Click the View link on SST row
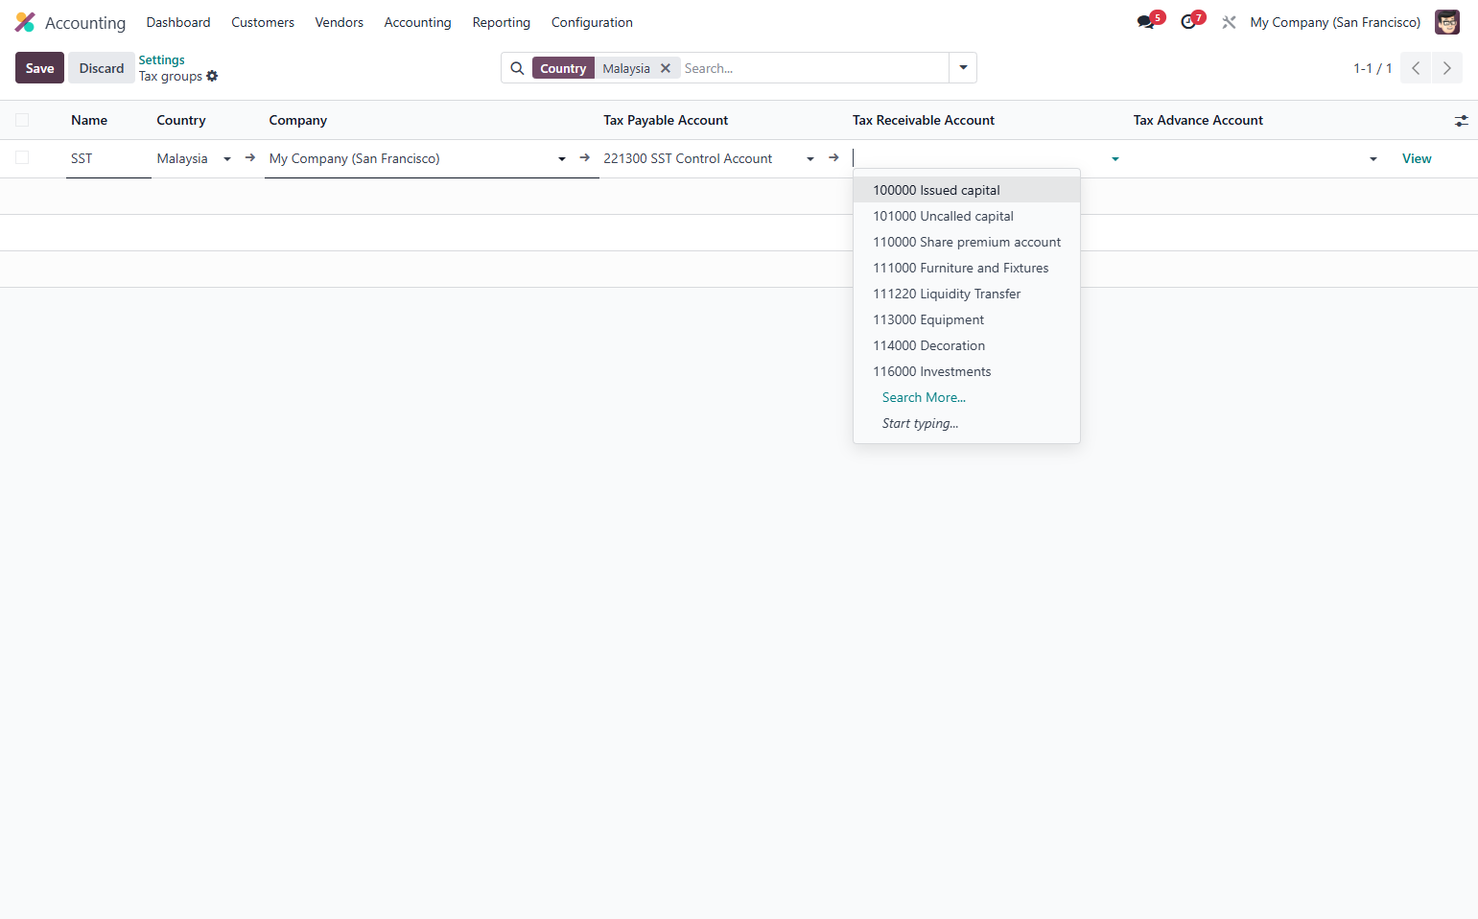 pos(1417,158)
